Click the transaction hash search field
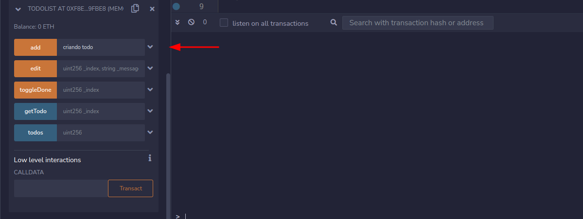 click(x=417, y=23)
